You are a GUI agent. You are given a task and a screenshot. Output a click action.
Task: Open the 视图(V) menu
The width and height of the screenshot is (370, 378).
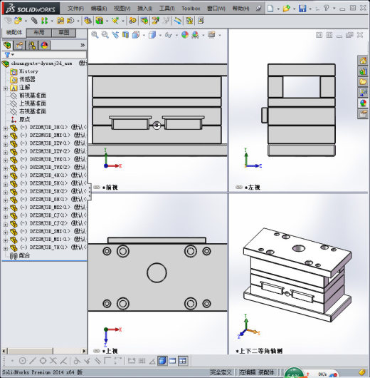(x=122, y=9)
